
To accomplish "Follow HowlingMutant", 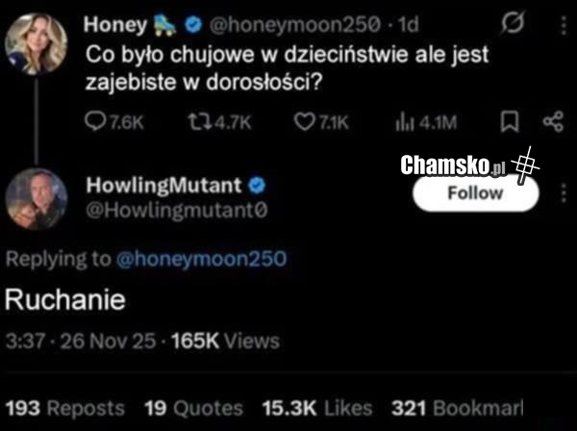I will coord(475,192).
